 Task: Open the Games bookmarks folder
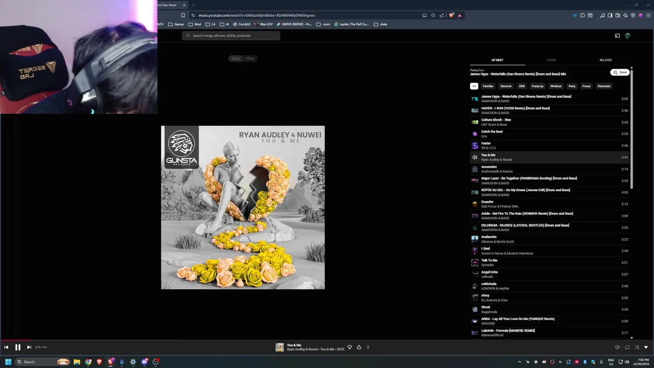pos(176,24)
